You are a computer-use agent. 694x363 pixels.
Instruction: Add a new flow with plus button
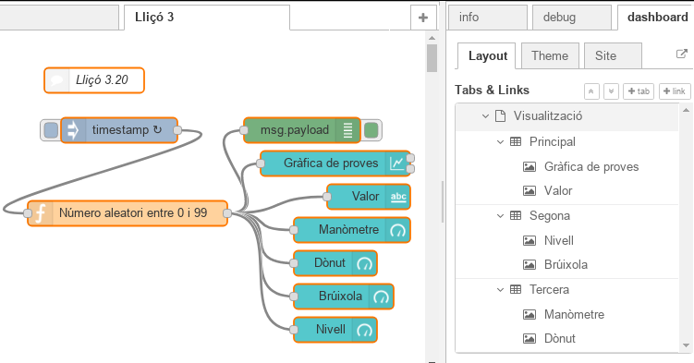(423, 18)
